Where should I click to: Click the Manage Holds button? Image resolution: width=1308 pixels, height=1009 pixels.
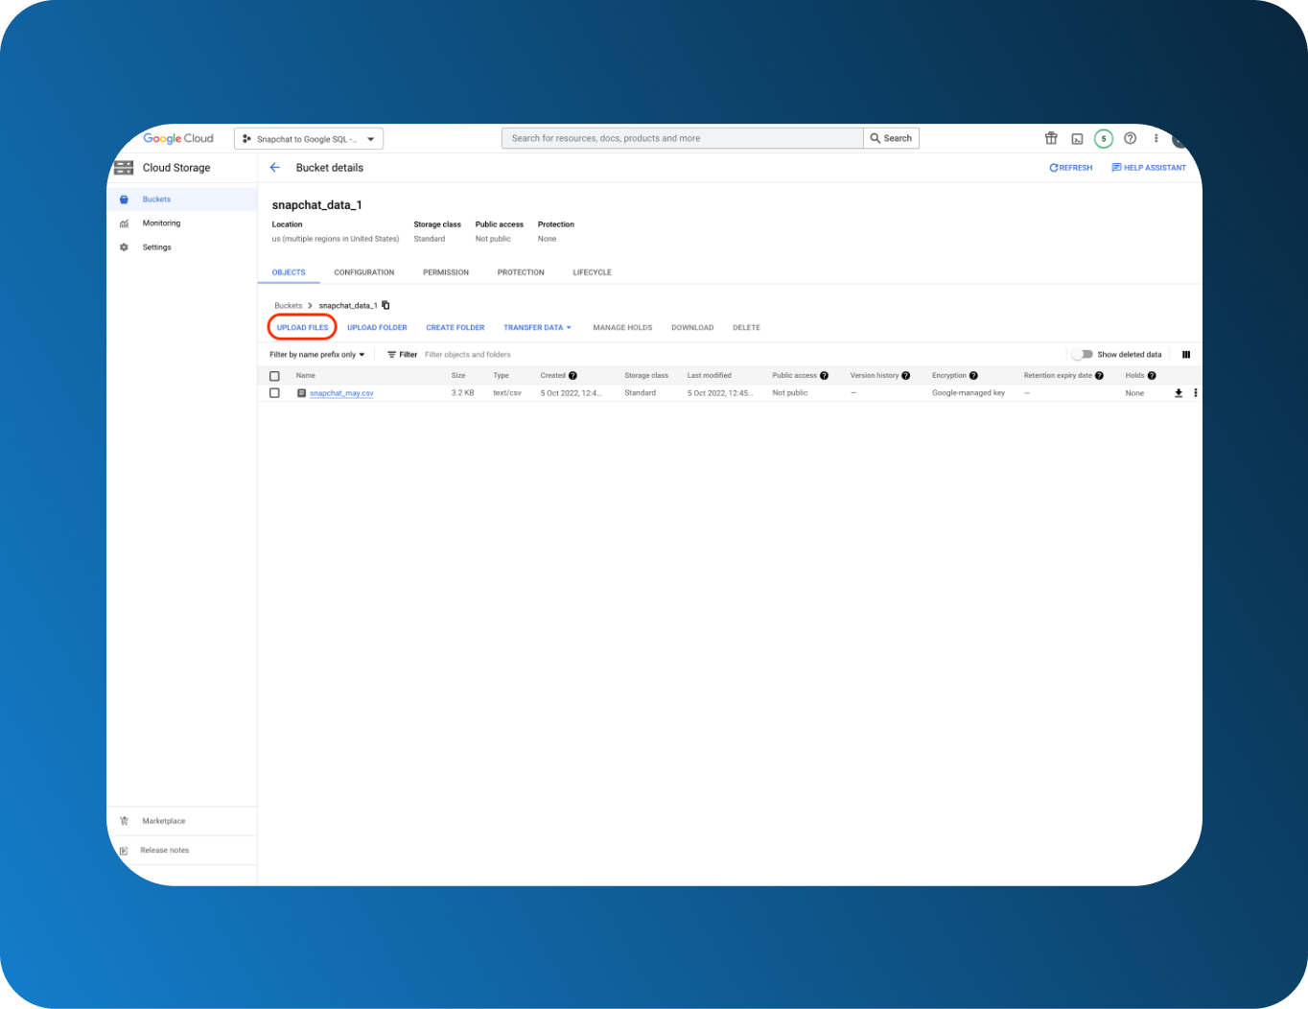pos(622,328)
